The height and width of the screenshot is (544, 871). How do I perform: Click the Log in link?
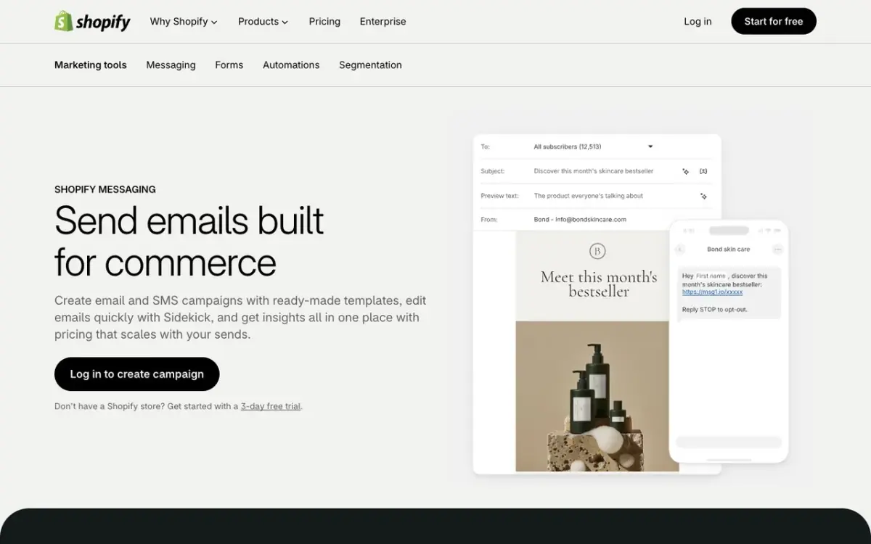coord(698,22)
